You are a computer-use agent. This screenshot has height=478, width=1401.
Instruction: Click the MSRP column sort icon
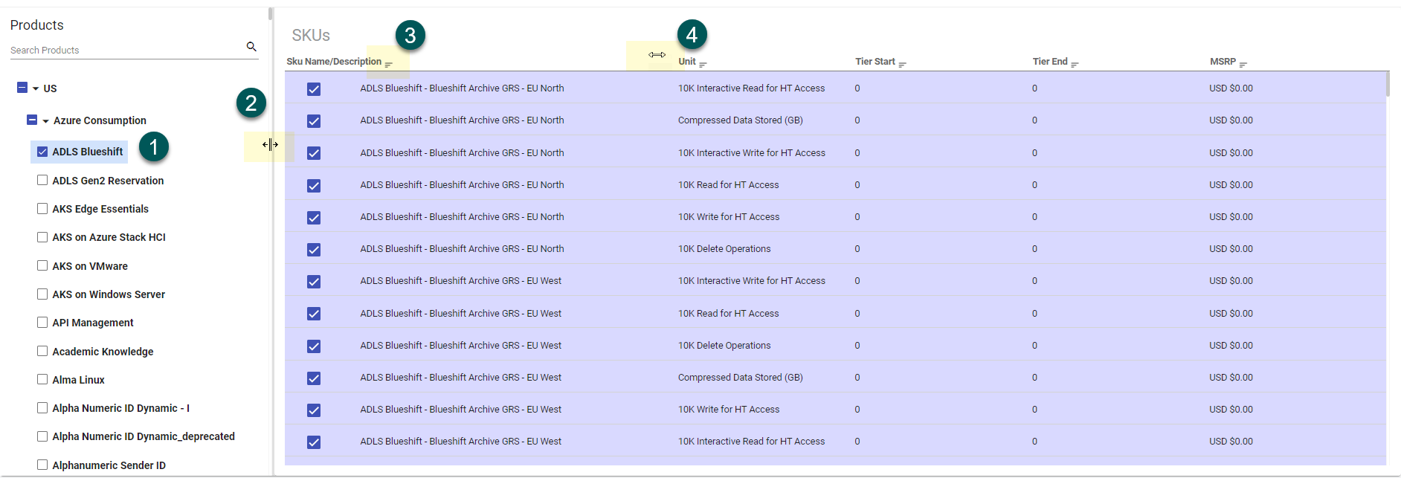(x=1243, y=65)
